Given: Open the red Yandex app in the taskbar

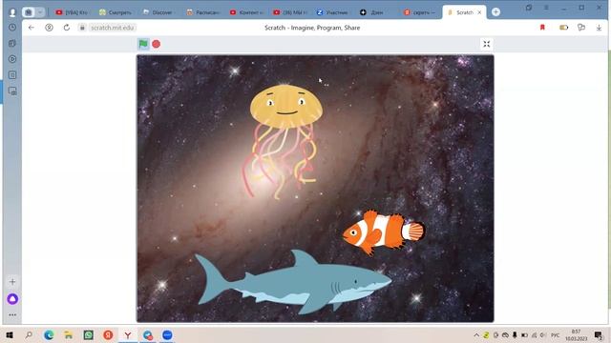Looking at the screenshot, I should pyautogui.click(x=108, y=334).
